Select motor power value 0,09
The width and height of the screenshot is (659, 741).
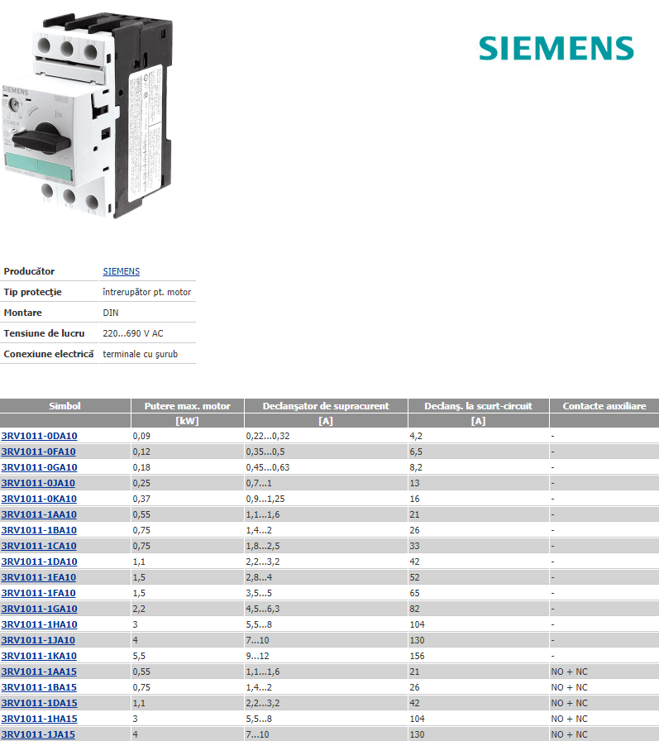[141, 436]
